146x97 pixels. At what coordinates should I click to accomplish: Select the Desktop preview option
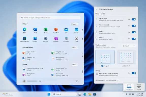coord(139,87)
